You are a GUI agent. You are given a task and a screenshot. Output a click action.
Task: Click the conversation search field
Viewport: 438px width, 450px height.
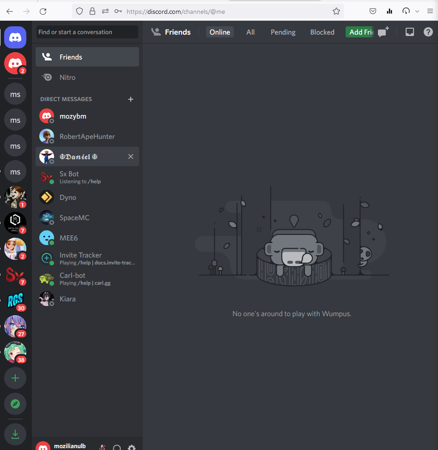87,32
